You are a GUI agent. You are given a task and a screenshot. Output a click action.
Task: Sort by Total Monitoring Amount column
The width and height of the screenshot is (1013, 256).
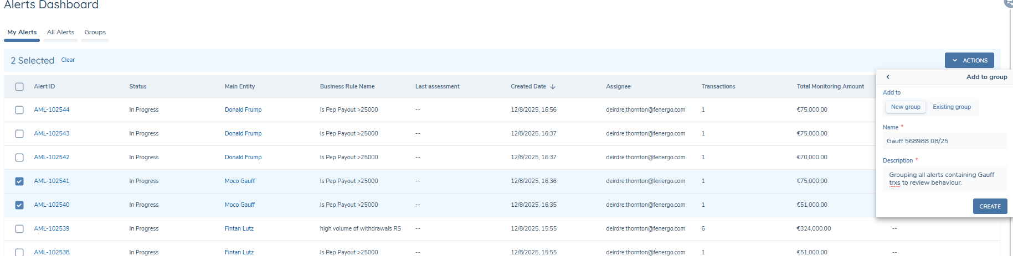click(x=830, y=86)
